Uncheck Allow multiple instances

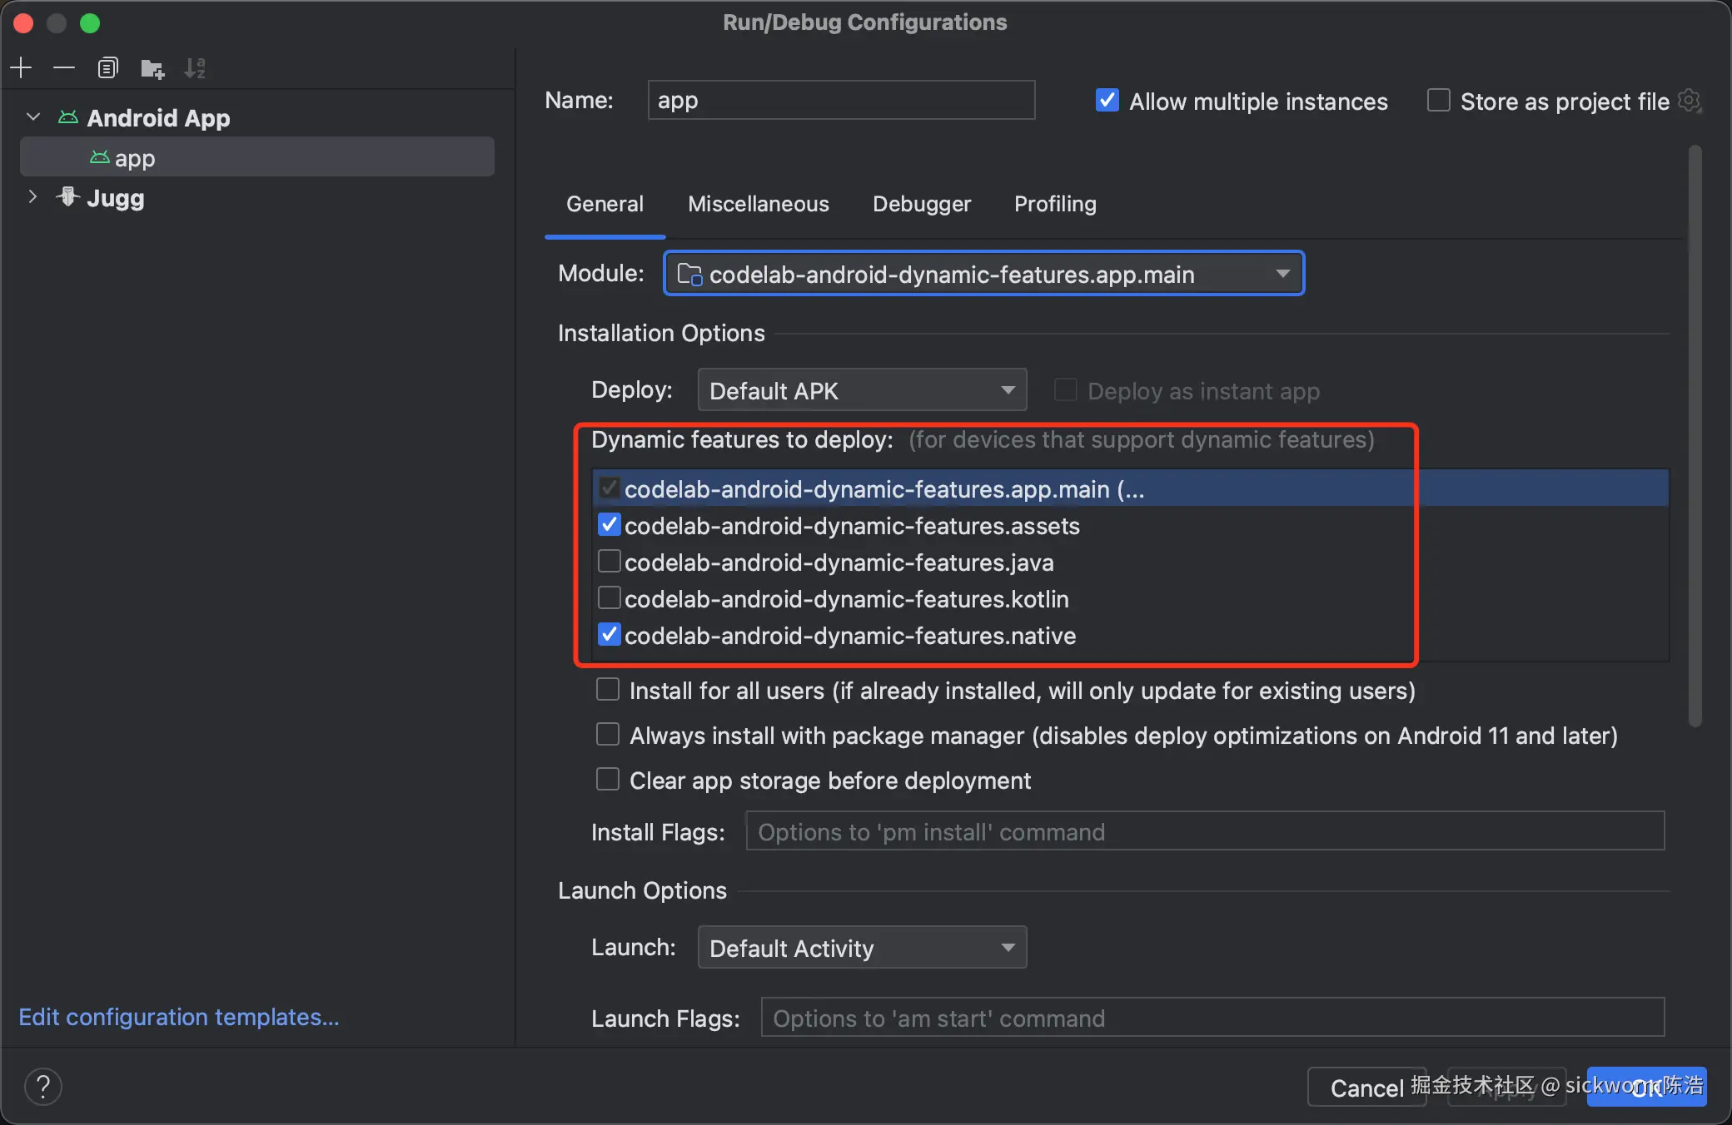1107,101
